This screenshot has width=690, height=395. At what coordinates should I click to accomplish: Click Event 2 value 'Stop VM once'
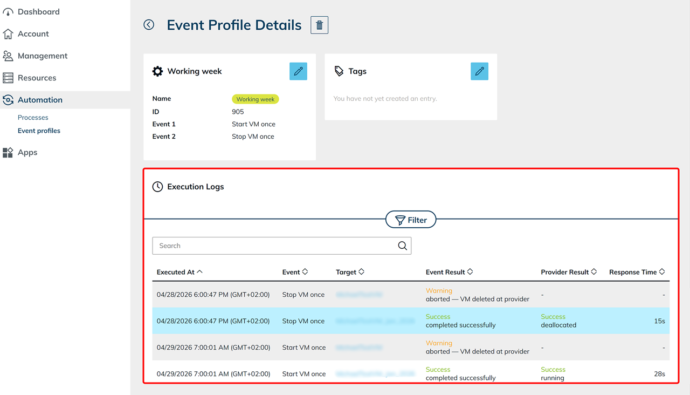pyautogui.click(x=253, y=137)
